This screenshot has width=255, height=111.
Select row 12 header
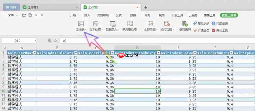pos(3,100)
